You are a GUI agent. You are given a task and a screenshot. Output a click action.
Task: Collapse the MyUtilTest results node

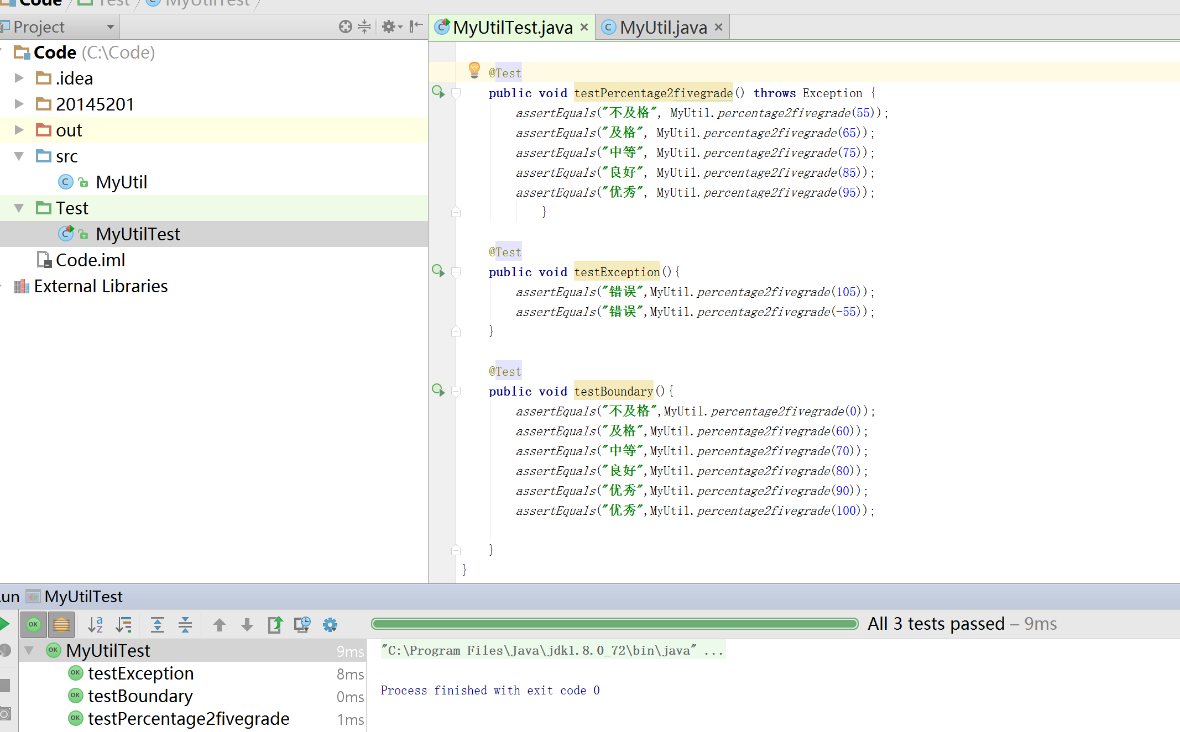pos(29,650)
